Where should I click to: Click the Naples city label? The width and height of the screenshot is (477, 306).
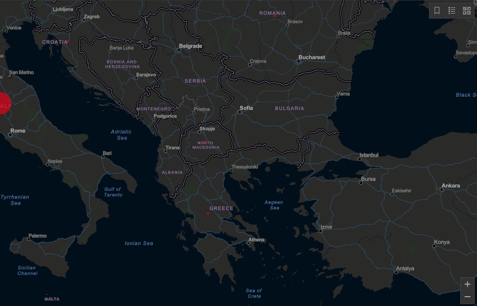[x=55, y=161]
